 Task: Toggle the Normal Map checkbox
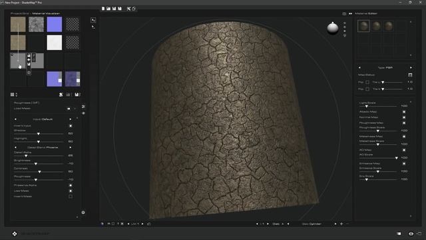pyautogui.click(x=404, y=117)
